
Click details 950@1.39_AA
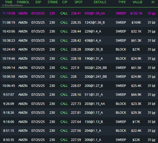[x=95, y=13]
